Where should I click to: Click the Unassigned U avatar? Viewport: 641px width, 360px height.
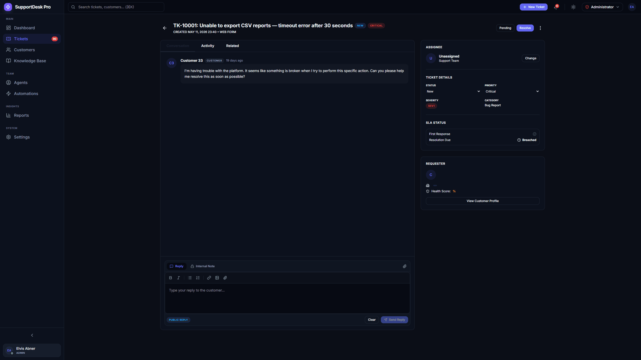click(x=431, y=58)
